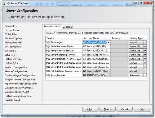Click the Service column header
This screenshot has width=155, height=118.
click(64, 38)
